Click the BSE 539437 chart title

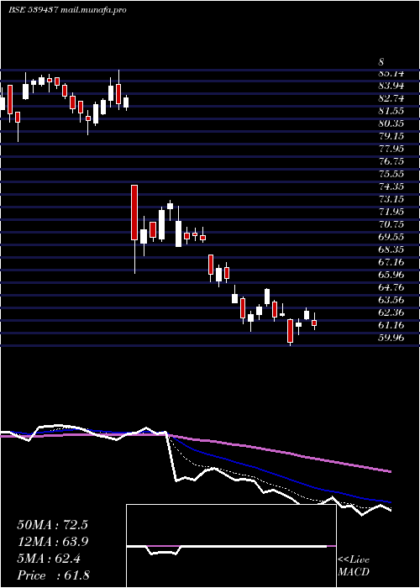[x=33, y=10]
